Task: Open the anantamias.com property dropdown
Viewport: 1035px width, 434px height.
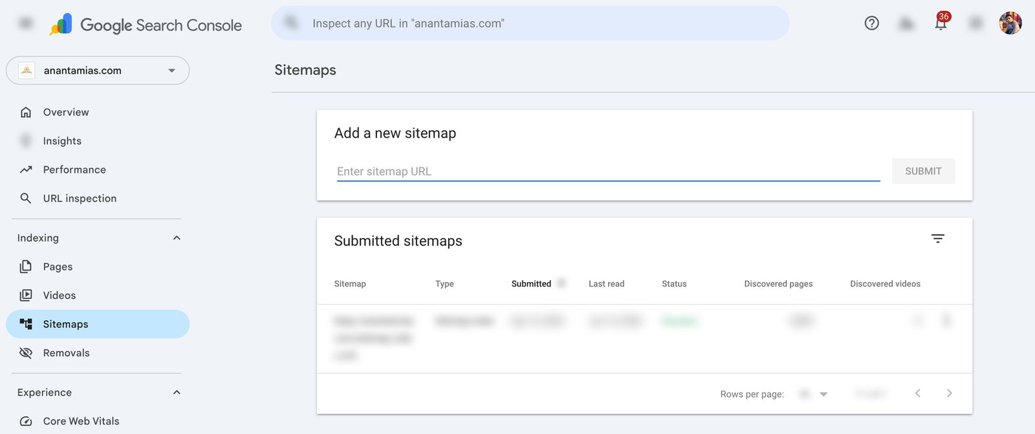Action: pyautogui.click(x=98, y=71)
